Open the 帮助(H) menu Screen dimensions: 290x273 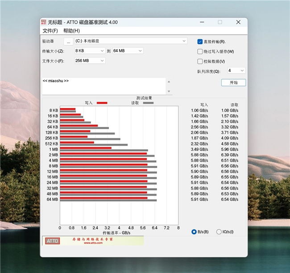click(x=71, y=31)
